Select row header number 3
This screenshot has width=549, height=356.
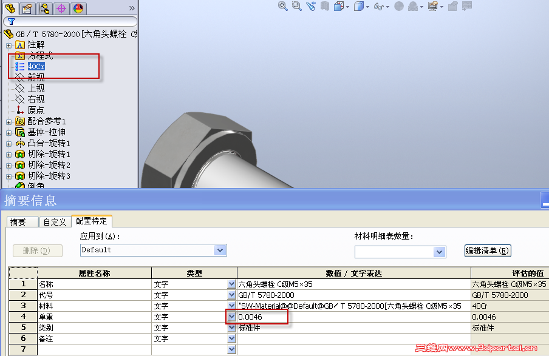tap(23, 306)
